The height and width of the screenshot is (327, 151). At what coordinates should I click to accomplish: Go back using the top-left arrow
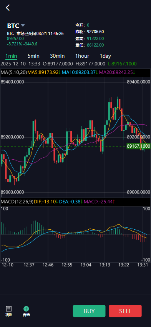coord(8,8)
